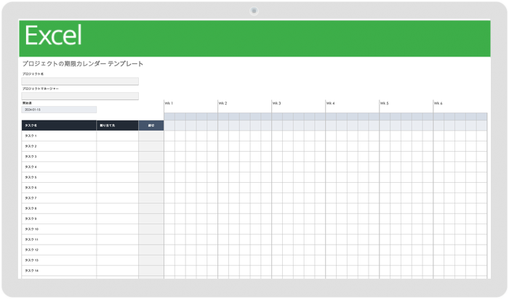Select the タスク 2 cell
Screen dimensions: 509x299
[x=59, y=146]
